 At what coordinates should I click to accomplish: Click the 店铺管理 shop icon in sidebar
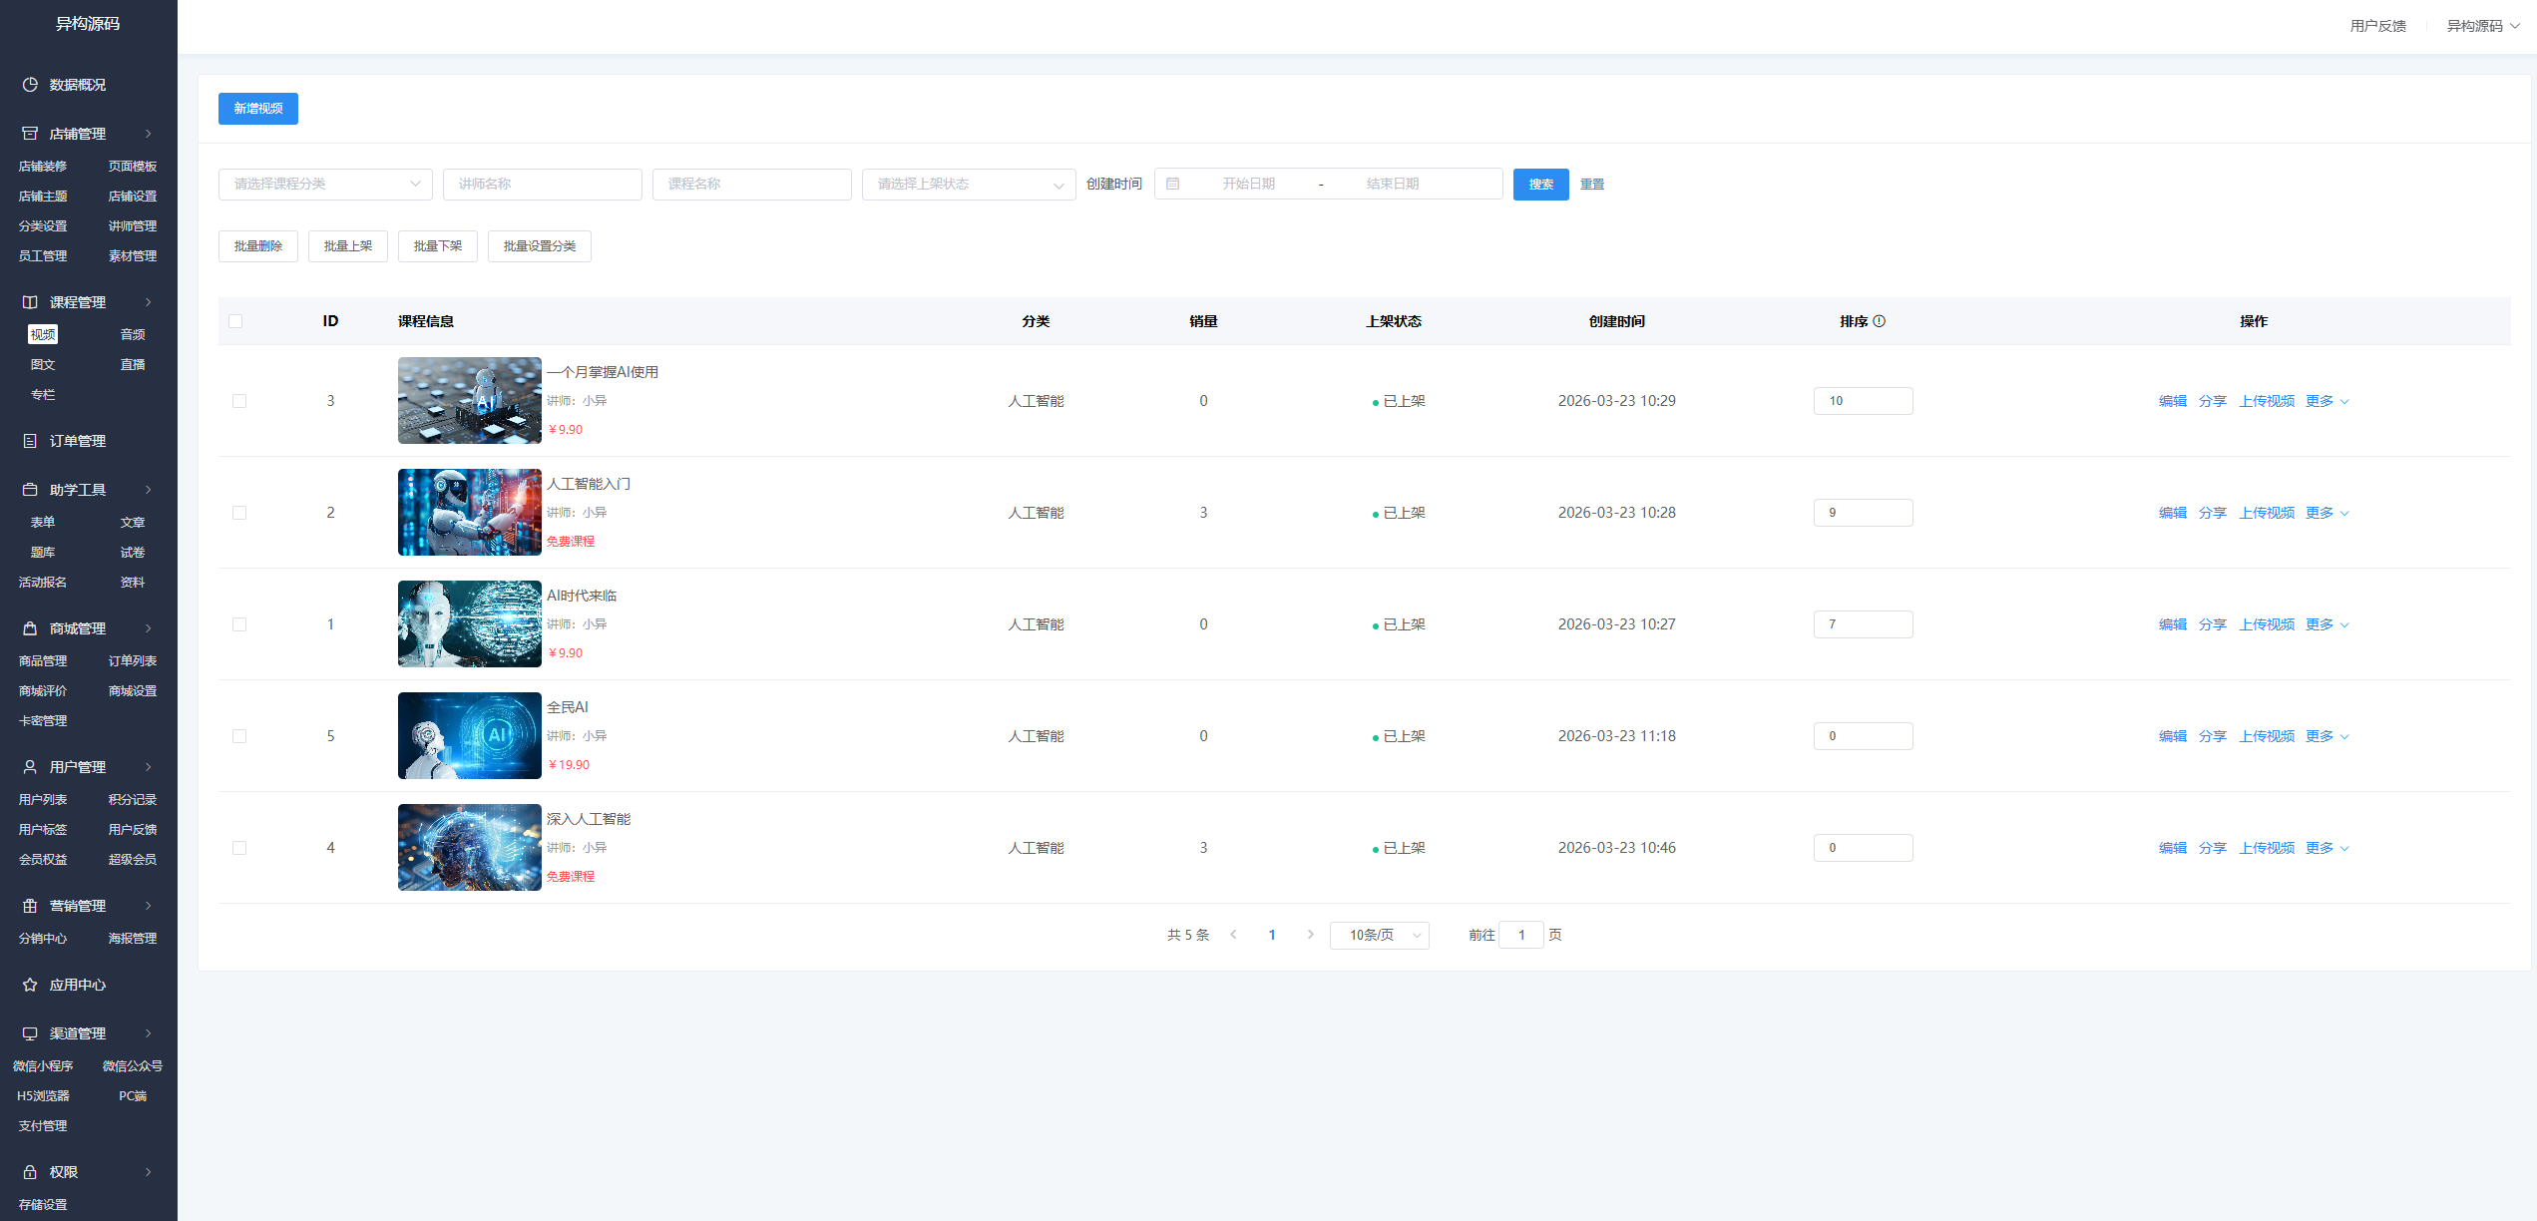click(30, 134)
